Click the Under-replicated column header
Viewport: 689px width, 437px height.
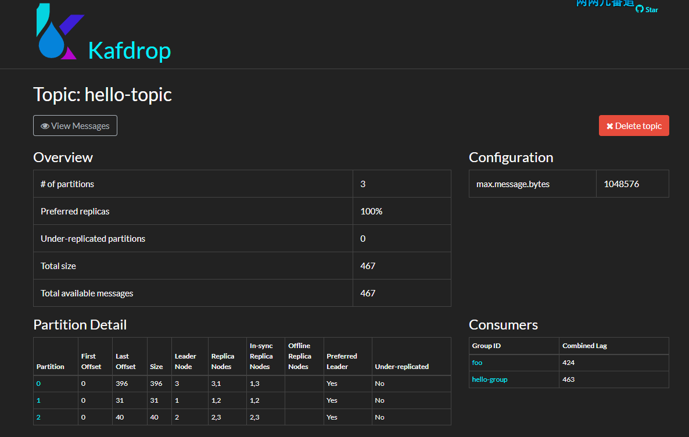[401, 367]
